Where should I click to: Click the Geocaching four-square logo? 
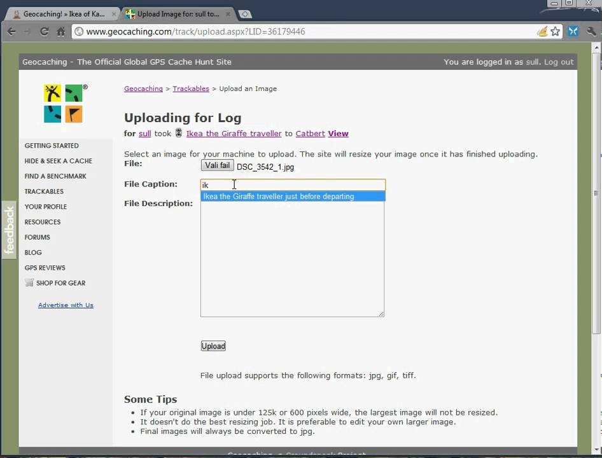(63, 104)
